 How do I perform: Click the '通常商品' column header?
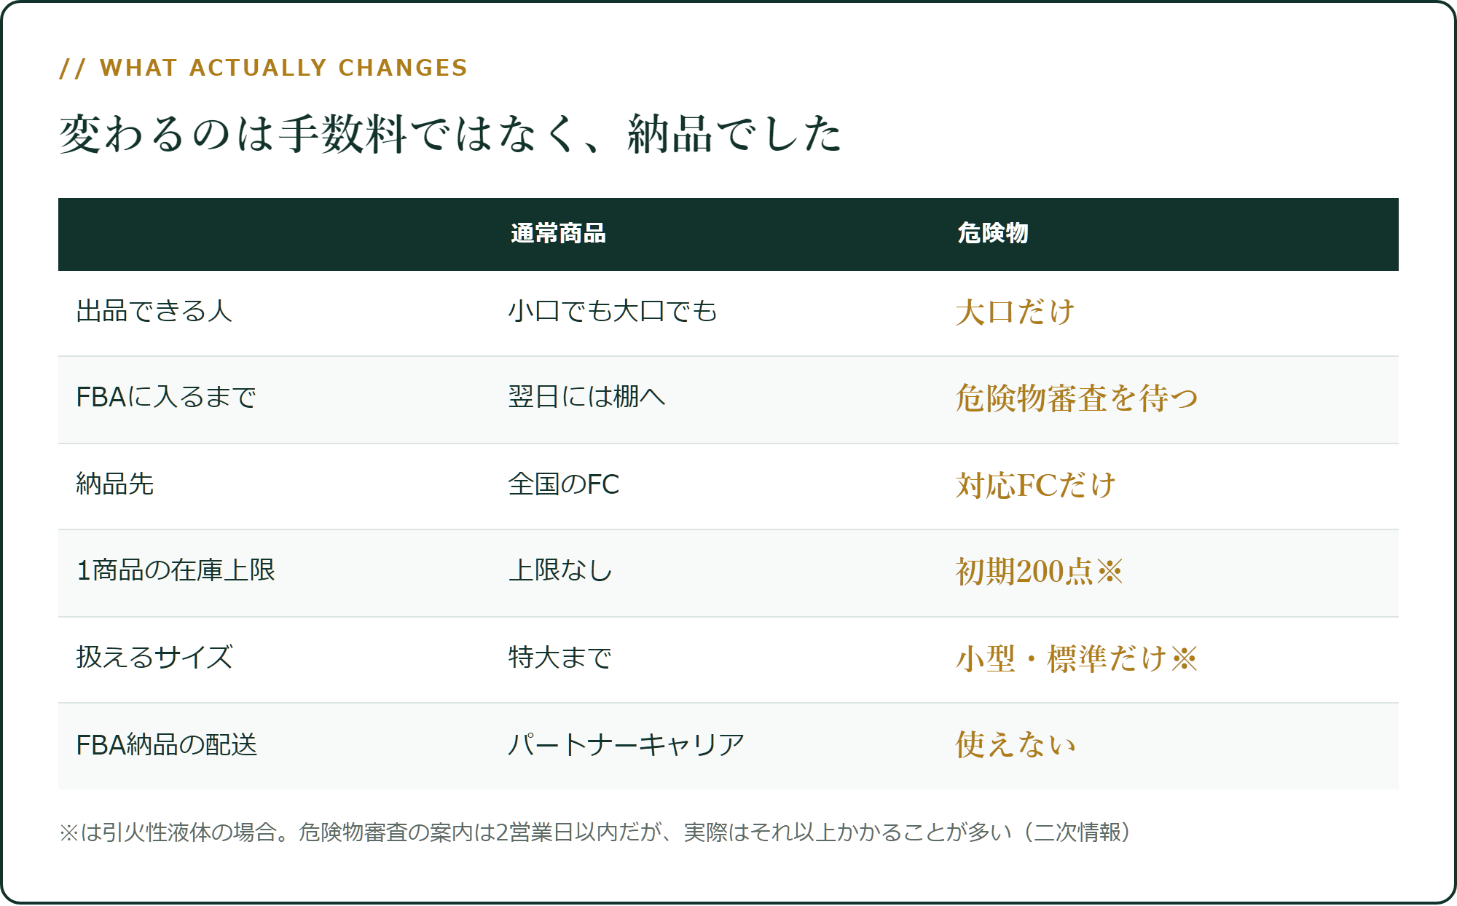point(559,233)
